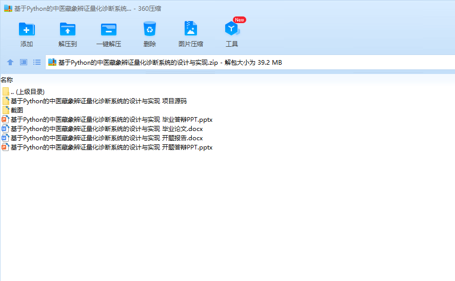Screen dimensions: 455x281
Task: Switch to the thumbnail view icon
Action: click(24, 62)
